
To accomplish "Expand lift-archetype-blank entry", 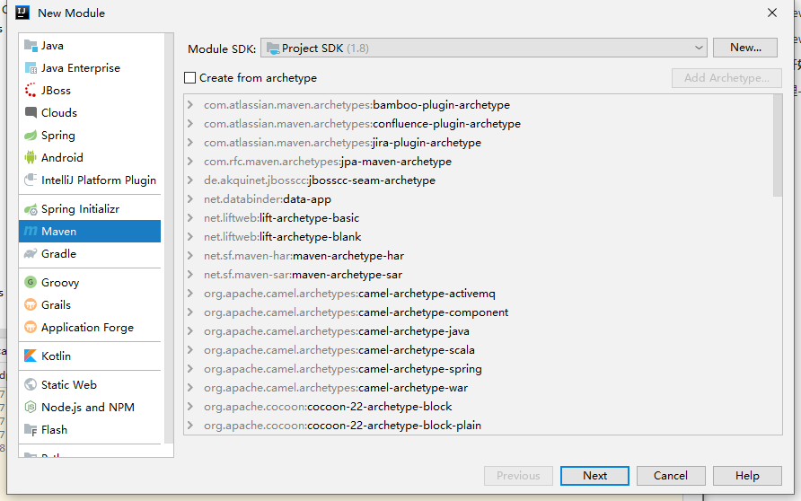I will [x=190, y=237].
